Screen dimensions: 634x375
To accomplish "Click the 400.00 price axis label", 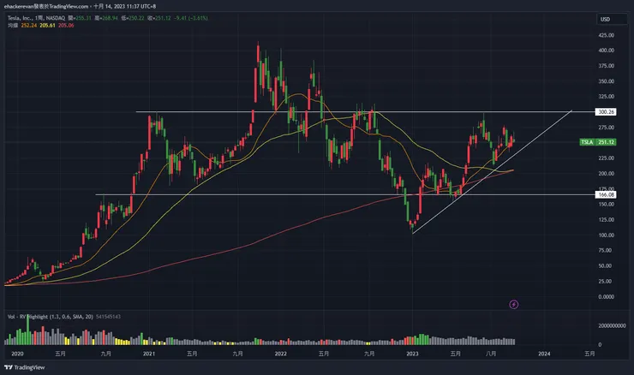I will point(606,51).
